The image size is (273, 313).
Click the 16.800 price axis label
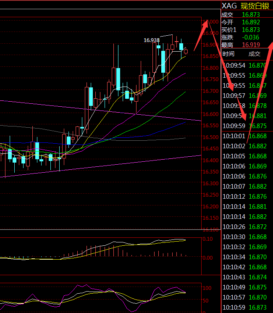pos(210,68)
